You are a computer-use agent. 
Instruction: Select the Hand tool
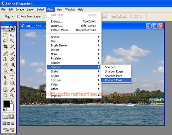(5, 95)
